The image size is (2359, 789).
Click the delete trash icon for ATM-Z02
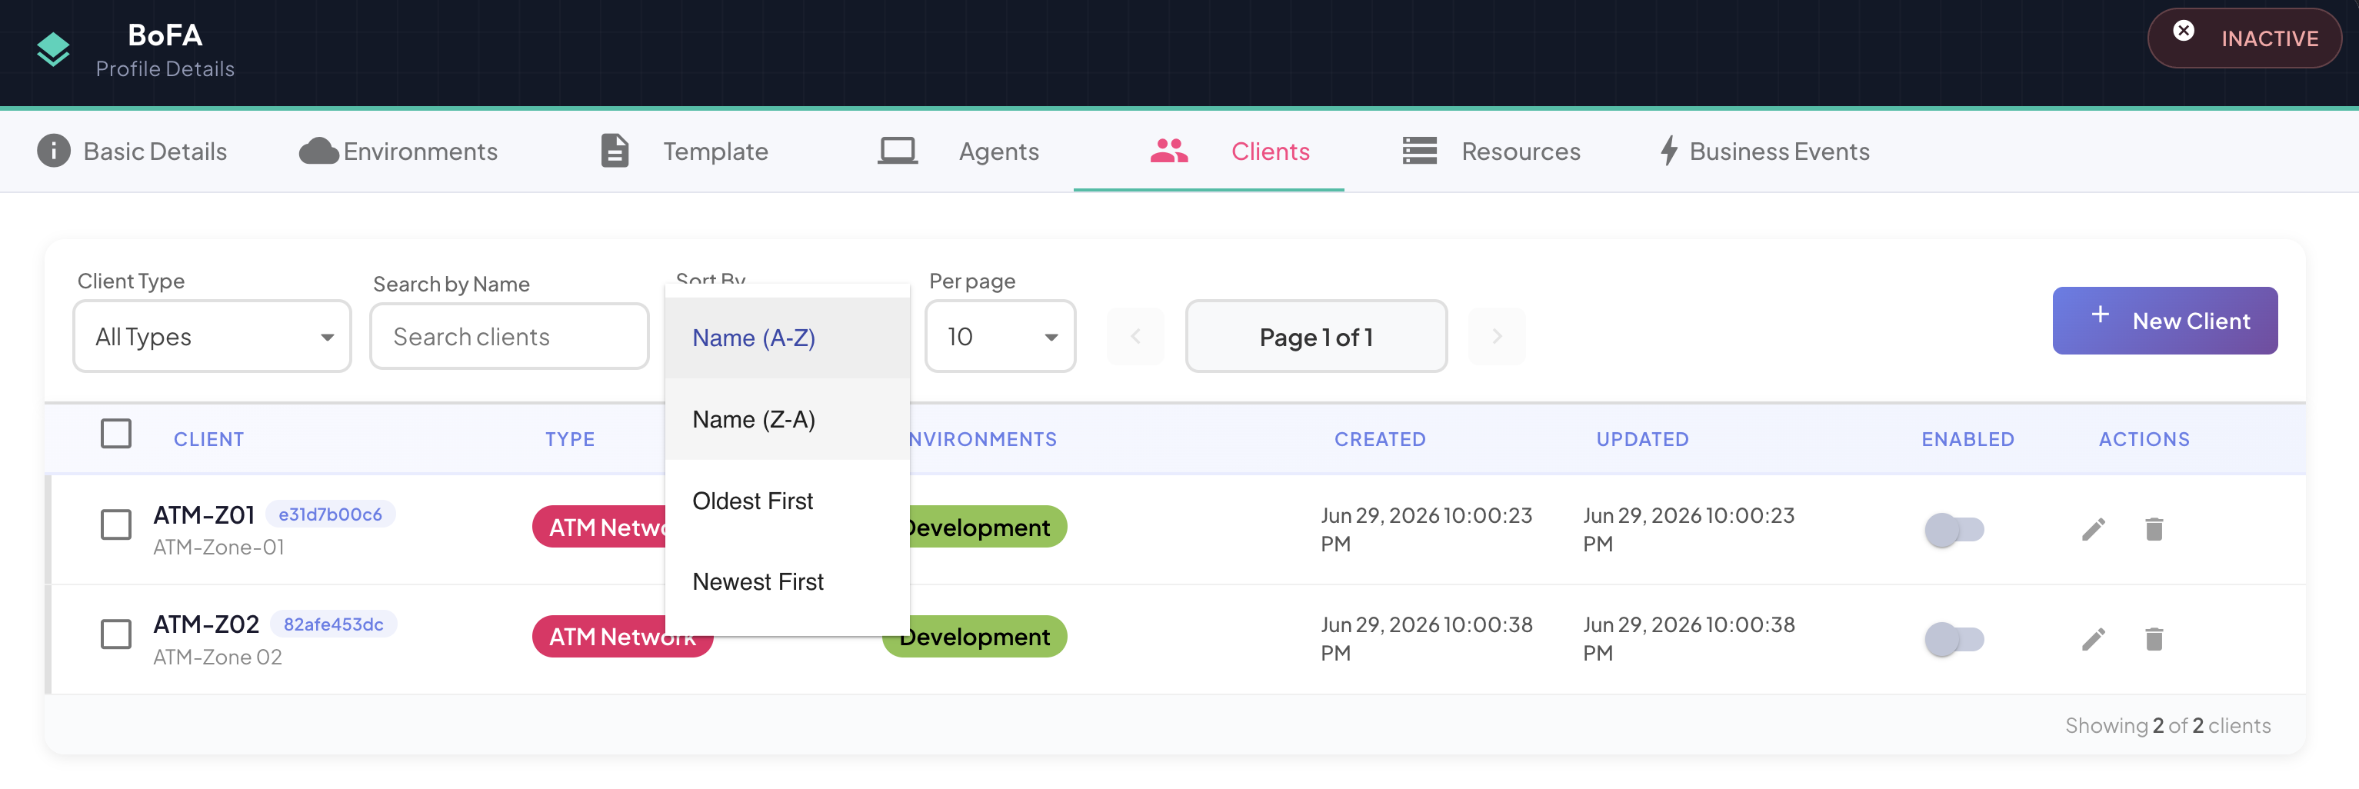click(x=2153, y=639)
